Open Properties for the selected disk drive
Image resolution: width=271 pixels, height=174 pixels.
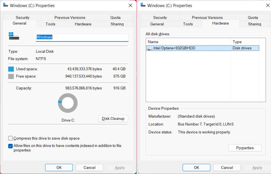click(x=245, y=148)
